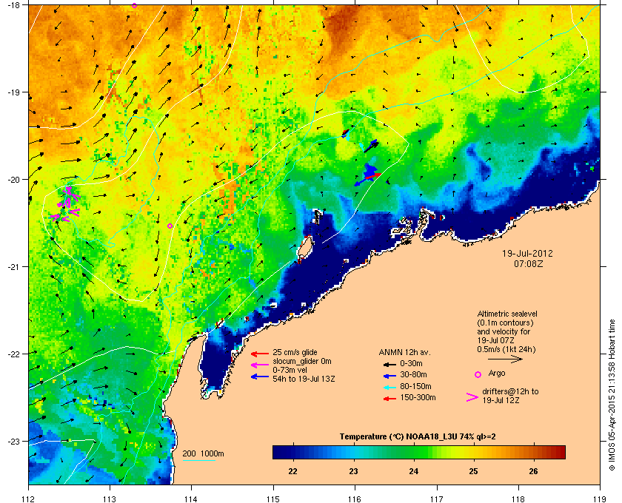Click the '54h to 19-Jul 13Z' text
The width and height of the screenshot is (622, 503).
(304, 379)
